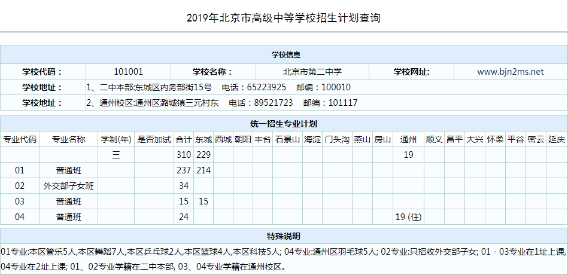Select the 通州校区 address line
Viewport: 568px width, 275px height.
[x=221, y=103]
